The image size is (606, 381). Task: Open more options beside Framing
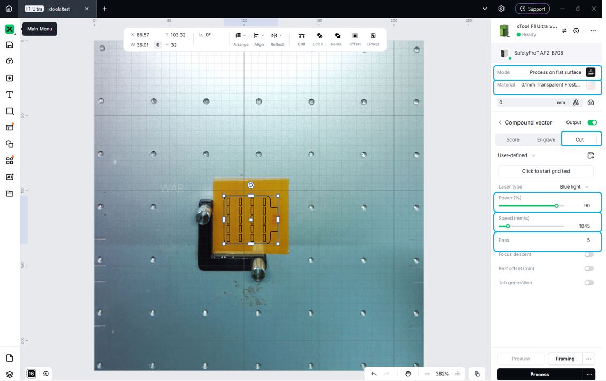point(588,359)
